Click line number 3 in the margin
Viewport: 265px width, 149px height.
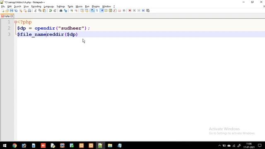tap(9, 34)
